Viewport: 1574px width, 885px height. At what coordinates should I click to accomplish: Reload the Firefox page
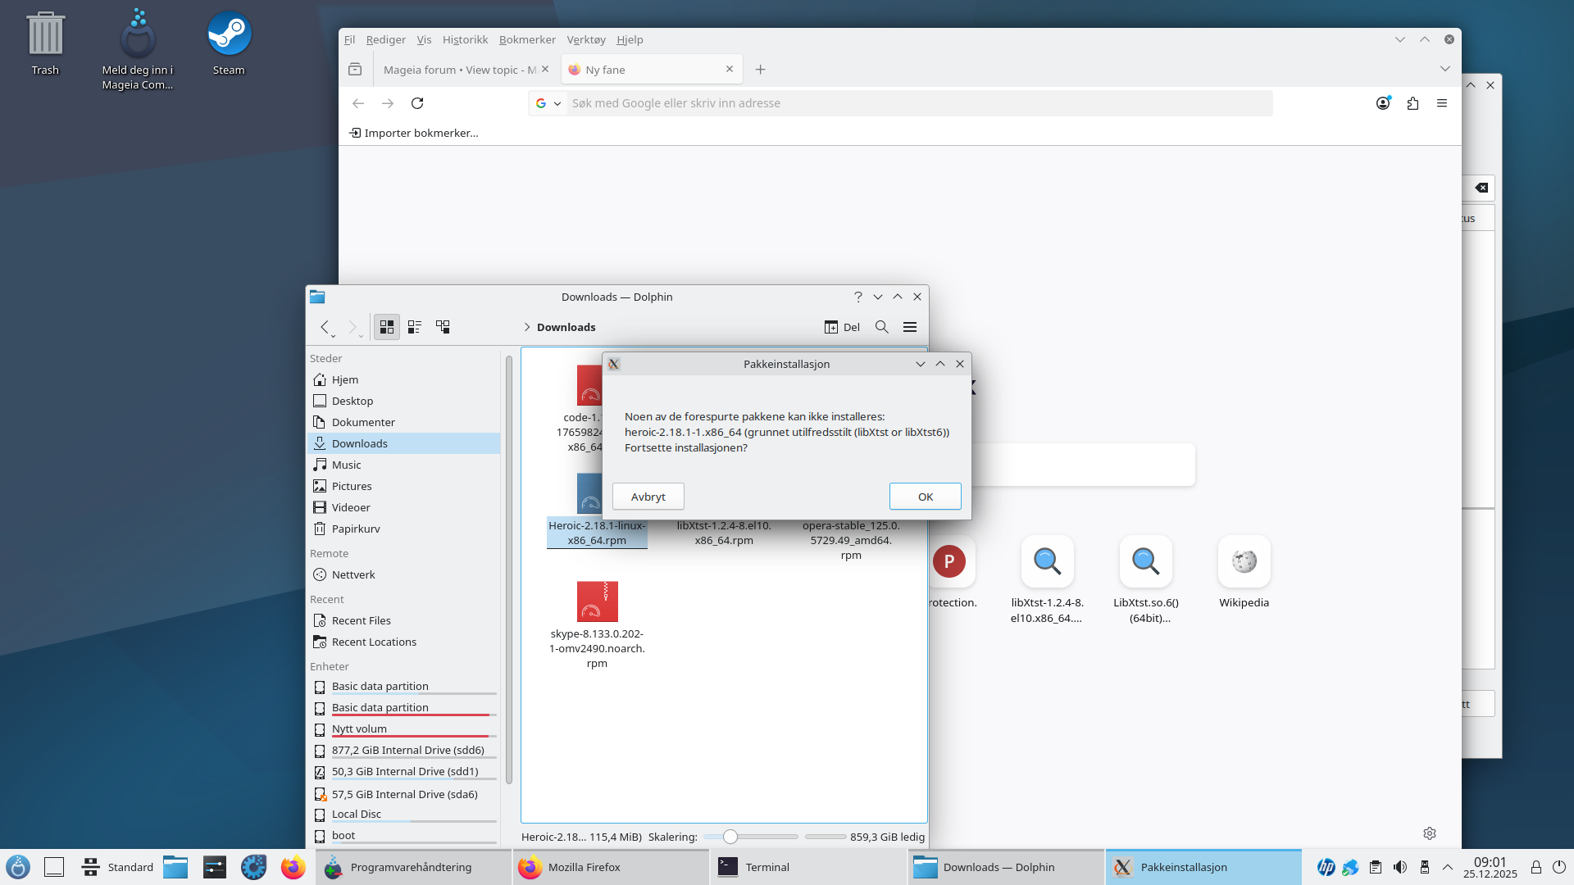click(417, 103)
